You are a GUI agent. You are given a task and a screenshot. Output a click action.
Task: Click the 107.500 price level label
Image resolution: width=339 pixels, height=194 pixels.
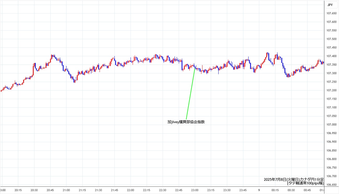[x=331, y=39]
